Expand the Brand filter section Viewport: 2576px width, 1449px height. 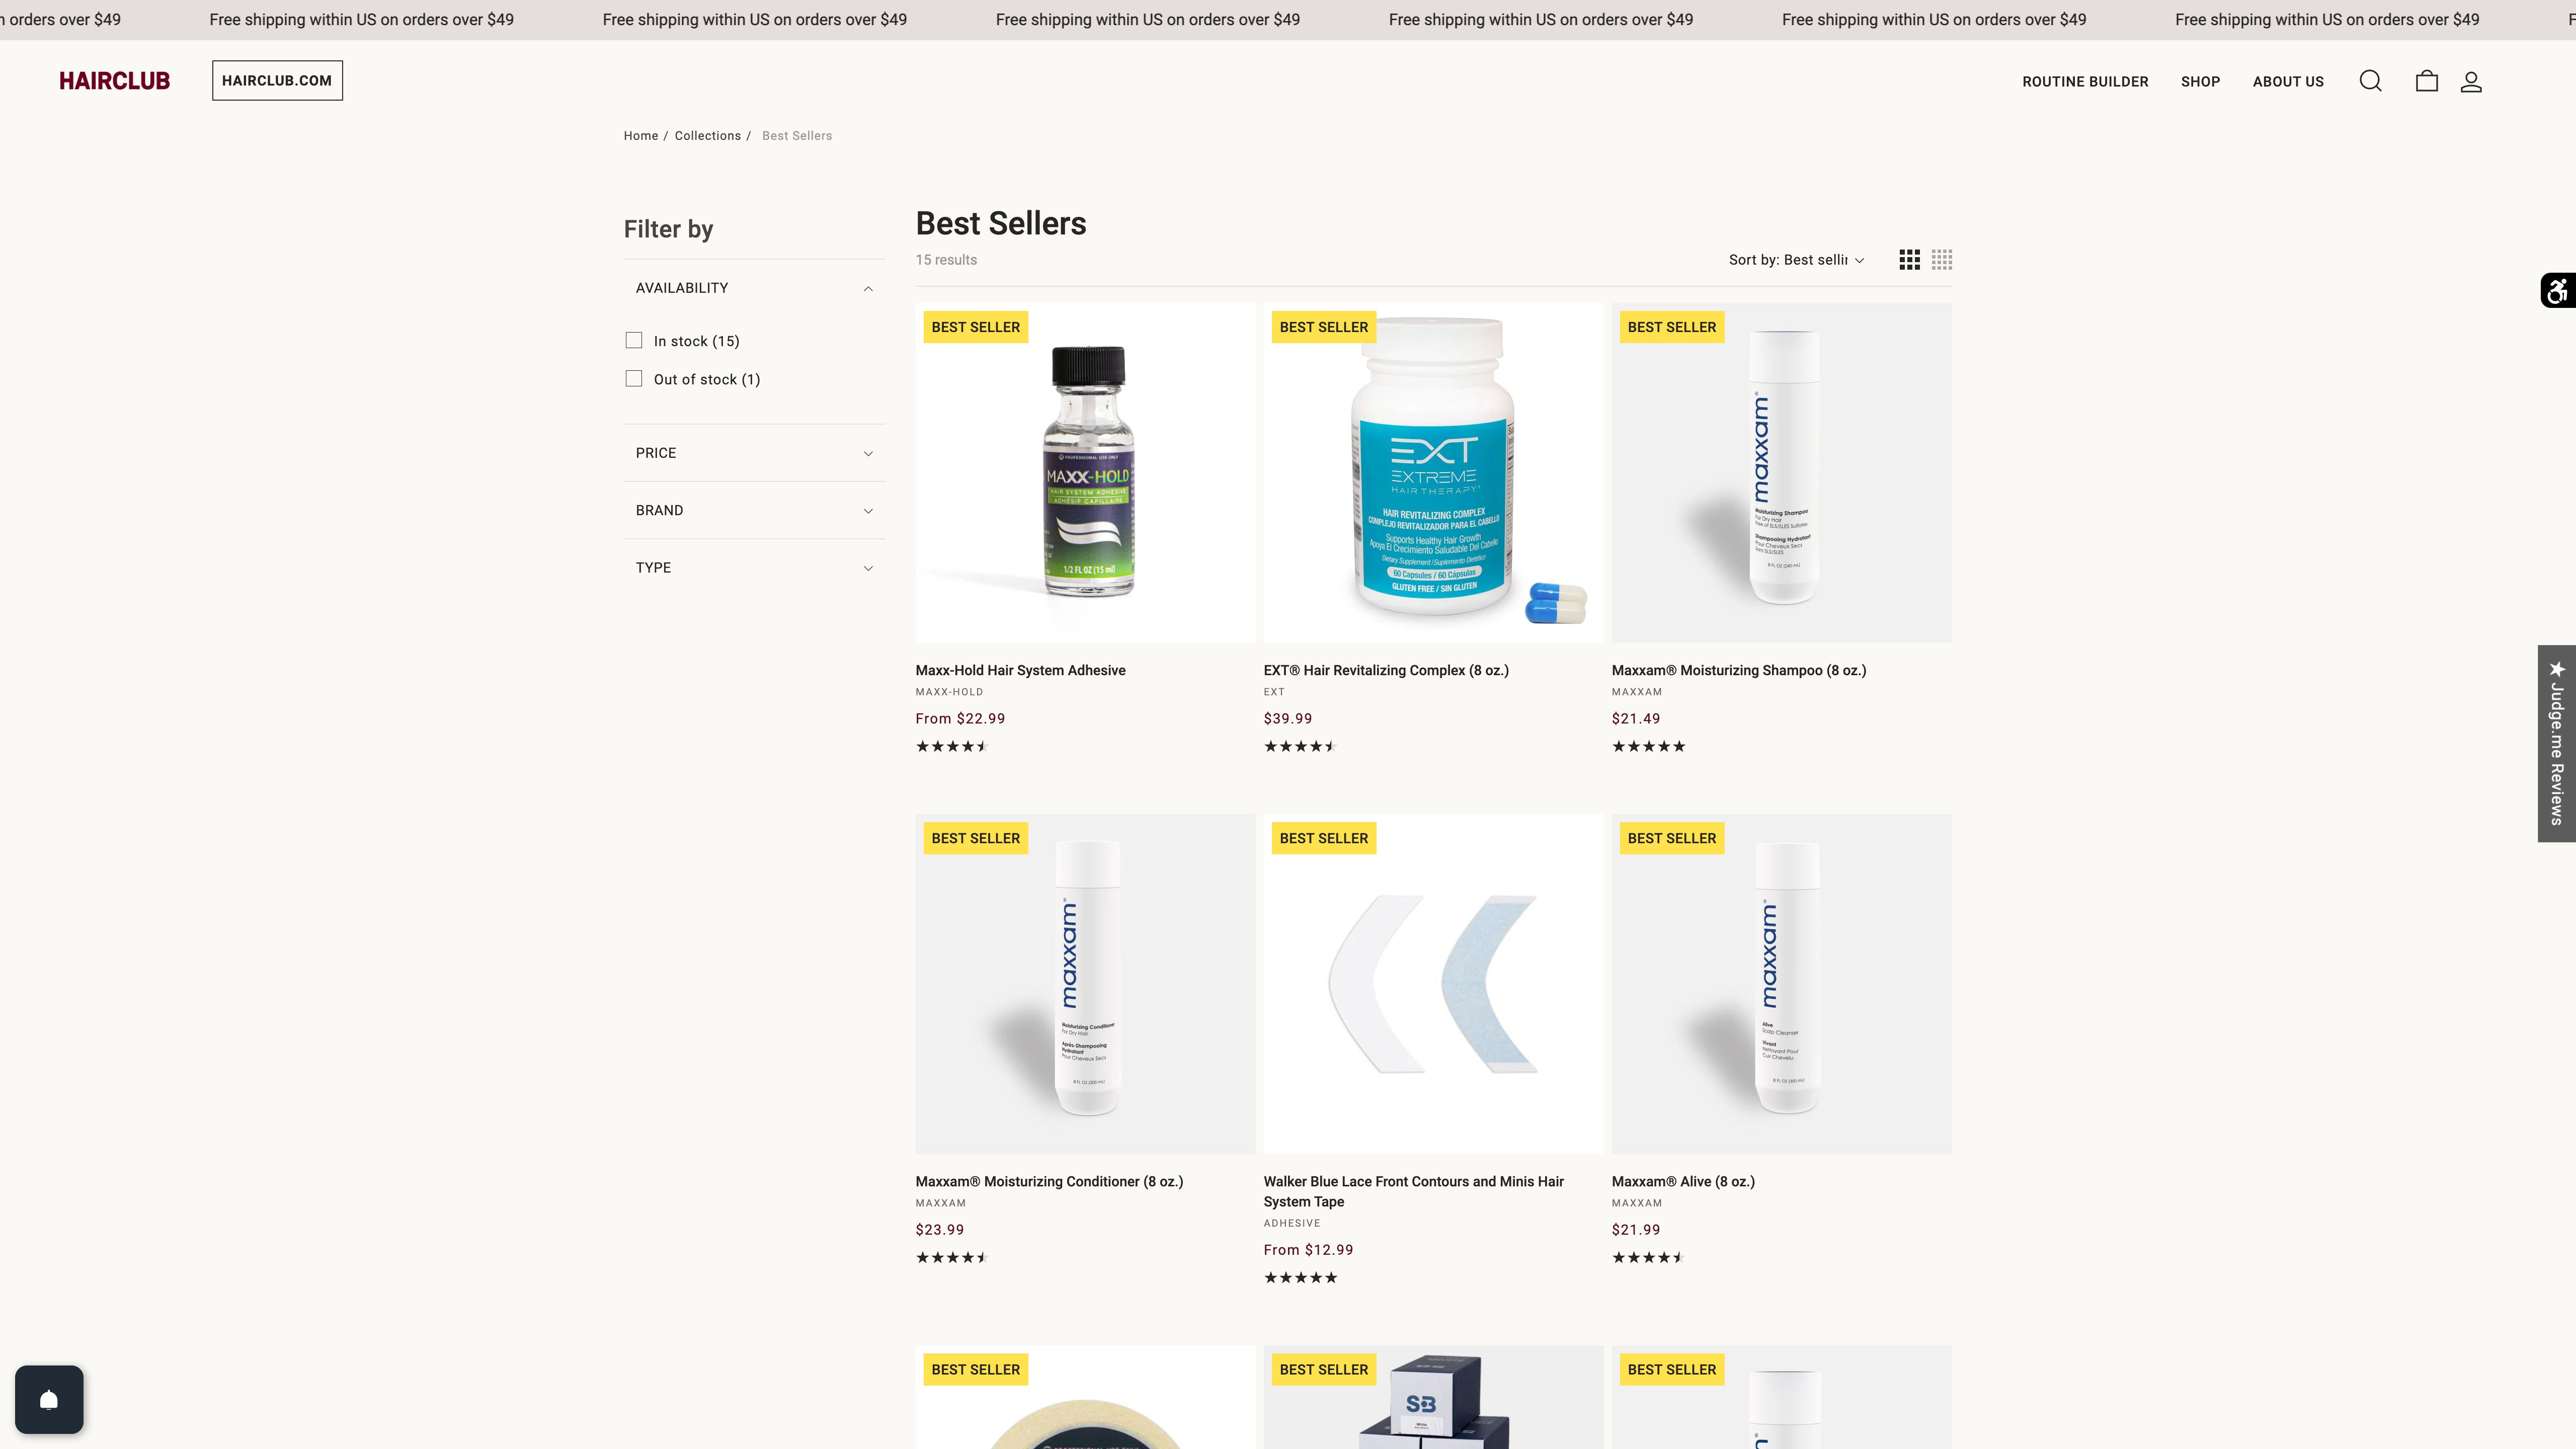pos(754,510)
